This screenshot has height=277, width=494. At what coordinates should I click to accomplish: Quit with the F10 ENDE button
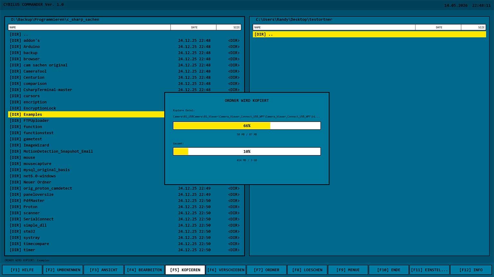coord(389,270)
